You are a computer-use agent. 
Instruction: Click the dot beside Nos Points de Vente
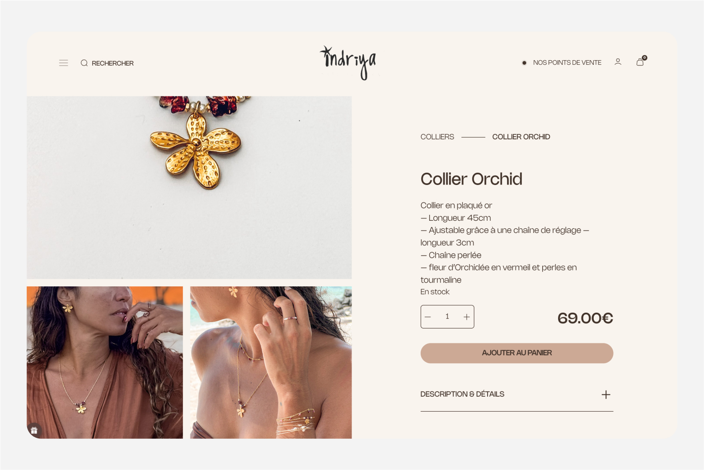(524, 63)
